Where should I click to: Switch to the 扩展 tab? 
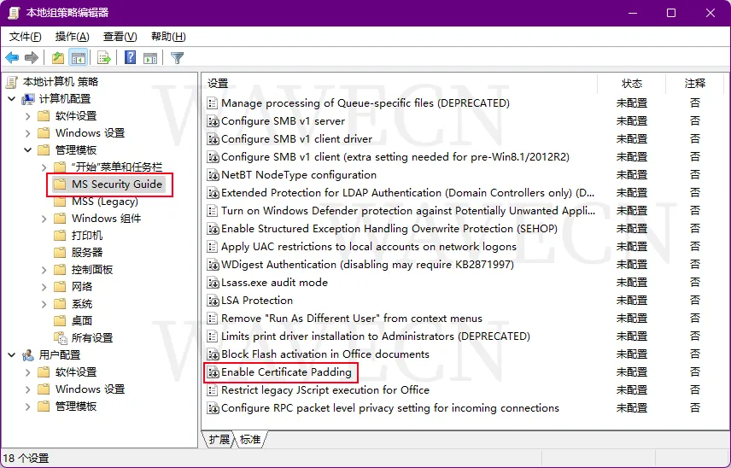[218, 440]
